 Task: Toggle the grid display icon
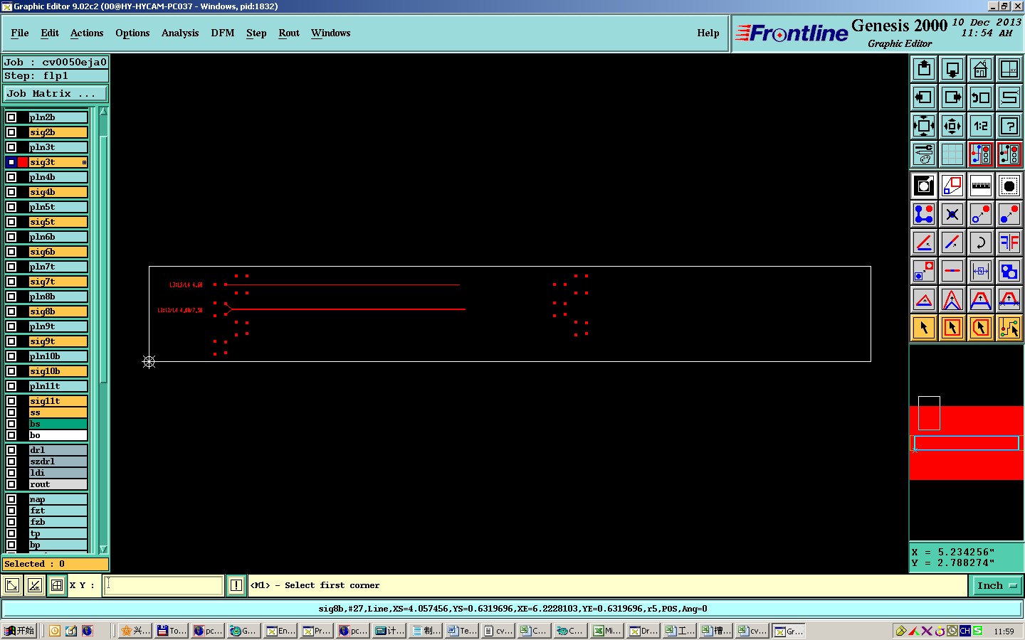[x=952, y=154]
